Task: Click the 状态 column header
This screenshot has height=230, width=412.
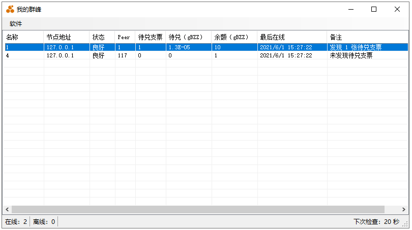Action: pos(102,37)
